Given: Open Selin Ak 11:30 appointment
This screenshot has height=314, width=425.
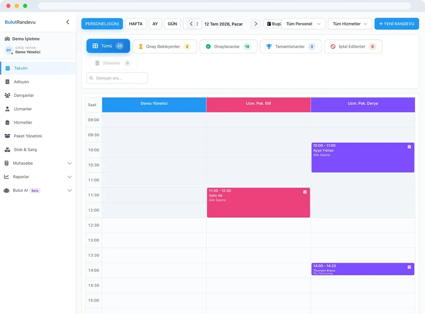Looking at the screenshot, I should [x=258, y=203].
